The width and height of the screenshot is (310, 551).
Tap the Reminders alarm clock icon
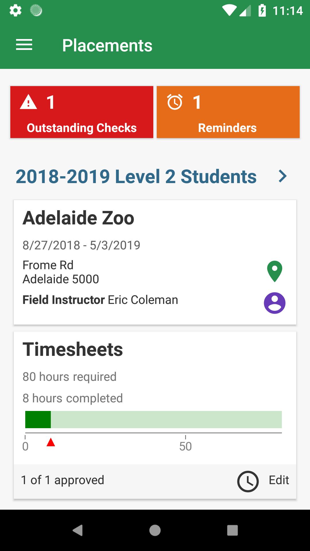point(175,102)
